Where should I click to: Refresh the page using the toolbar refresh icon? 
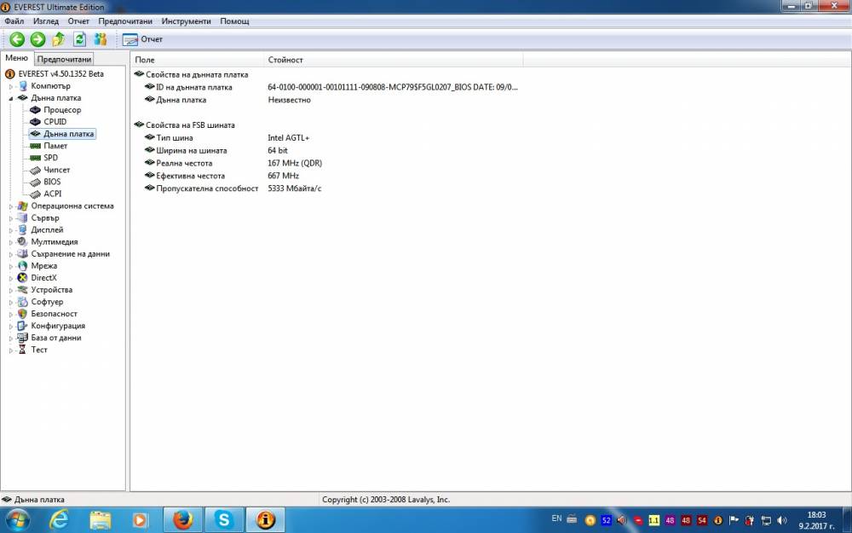(x=79, y=39)
